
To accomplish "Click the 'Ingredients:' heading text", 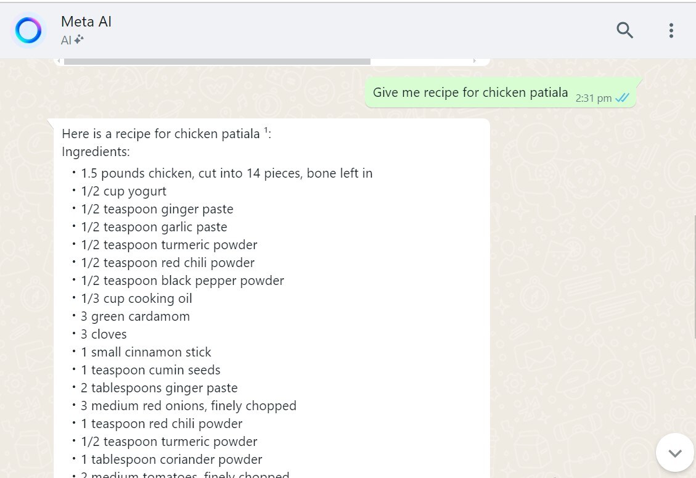I will pos(96,152).
